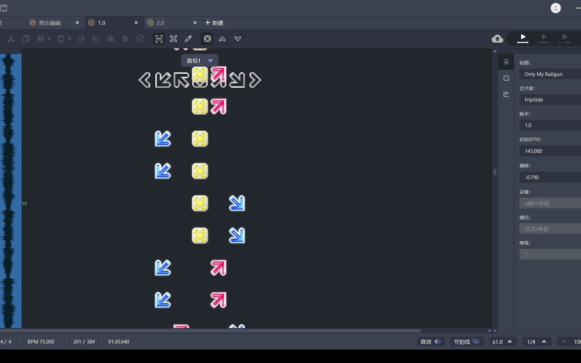Switch to the 音乐编辑 tab

coord(50,23)
